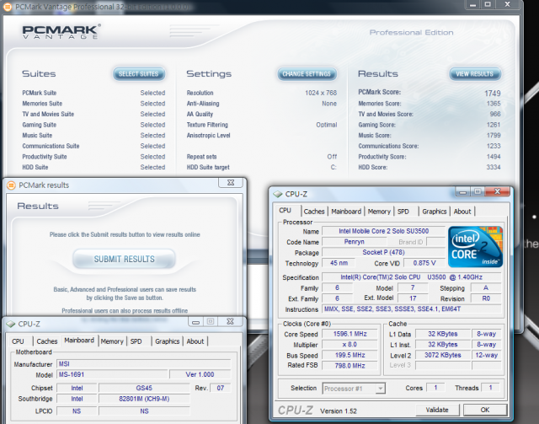Click the Multiplier x 8.0 value

point(350,345)
